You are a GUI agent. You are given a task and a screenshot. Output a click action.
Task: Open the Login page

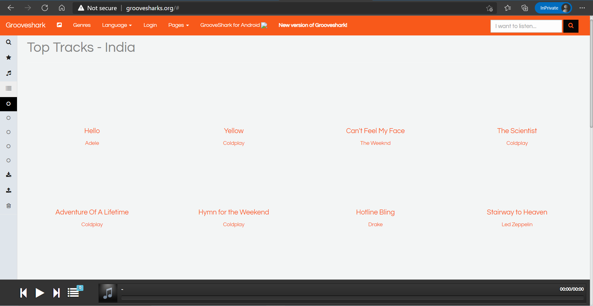pyautogui.click(x=150, y=25)
